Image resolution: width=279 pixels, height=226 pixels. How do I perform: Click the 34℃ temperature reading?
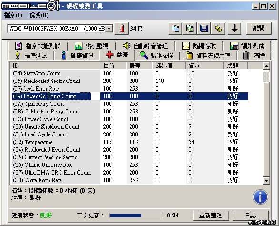(x=136, y=29)
